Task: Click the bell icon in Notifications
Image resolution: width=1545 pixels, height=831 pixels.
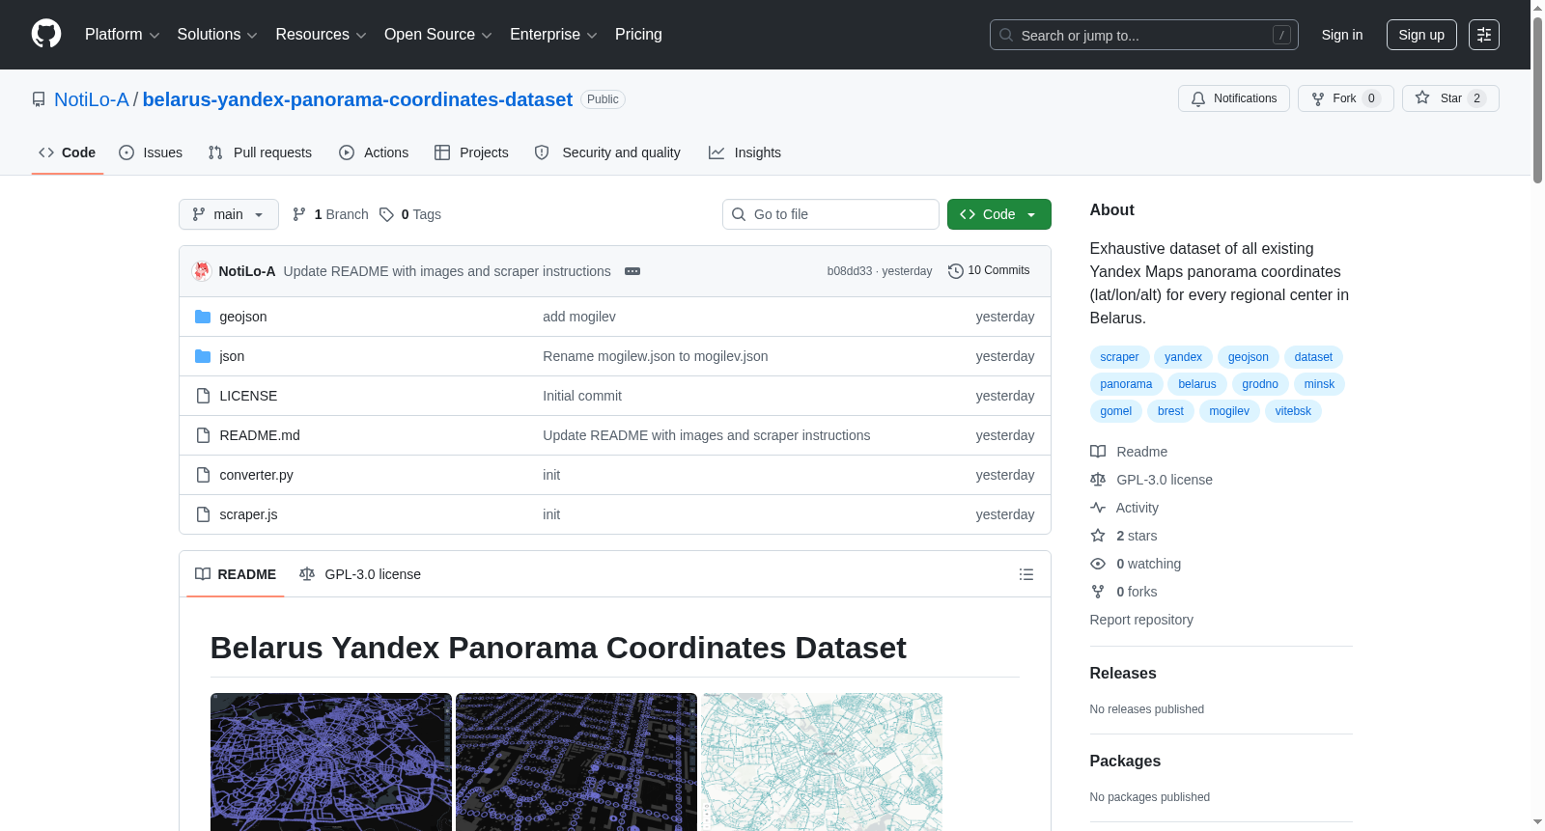Action: (x=1198, y=98)
